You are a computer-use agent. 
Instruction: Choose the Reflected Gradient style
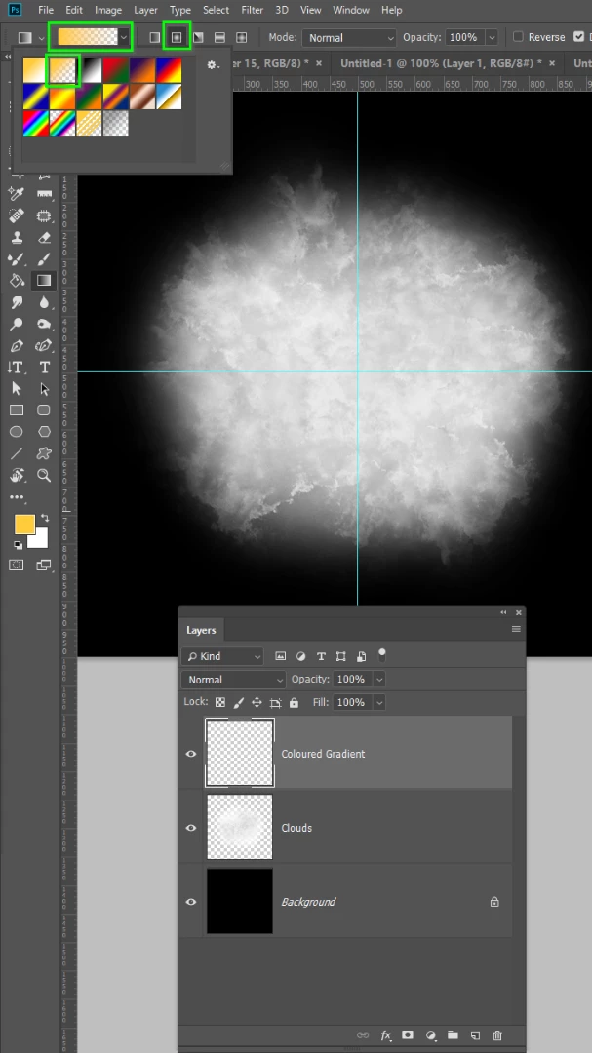[x=219, y=38]
